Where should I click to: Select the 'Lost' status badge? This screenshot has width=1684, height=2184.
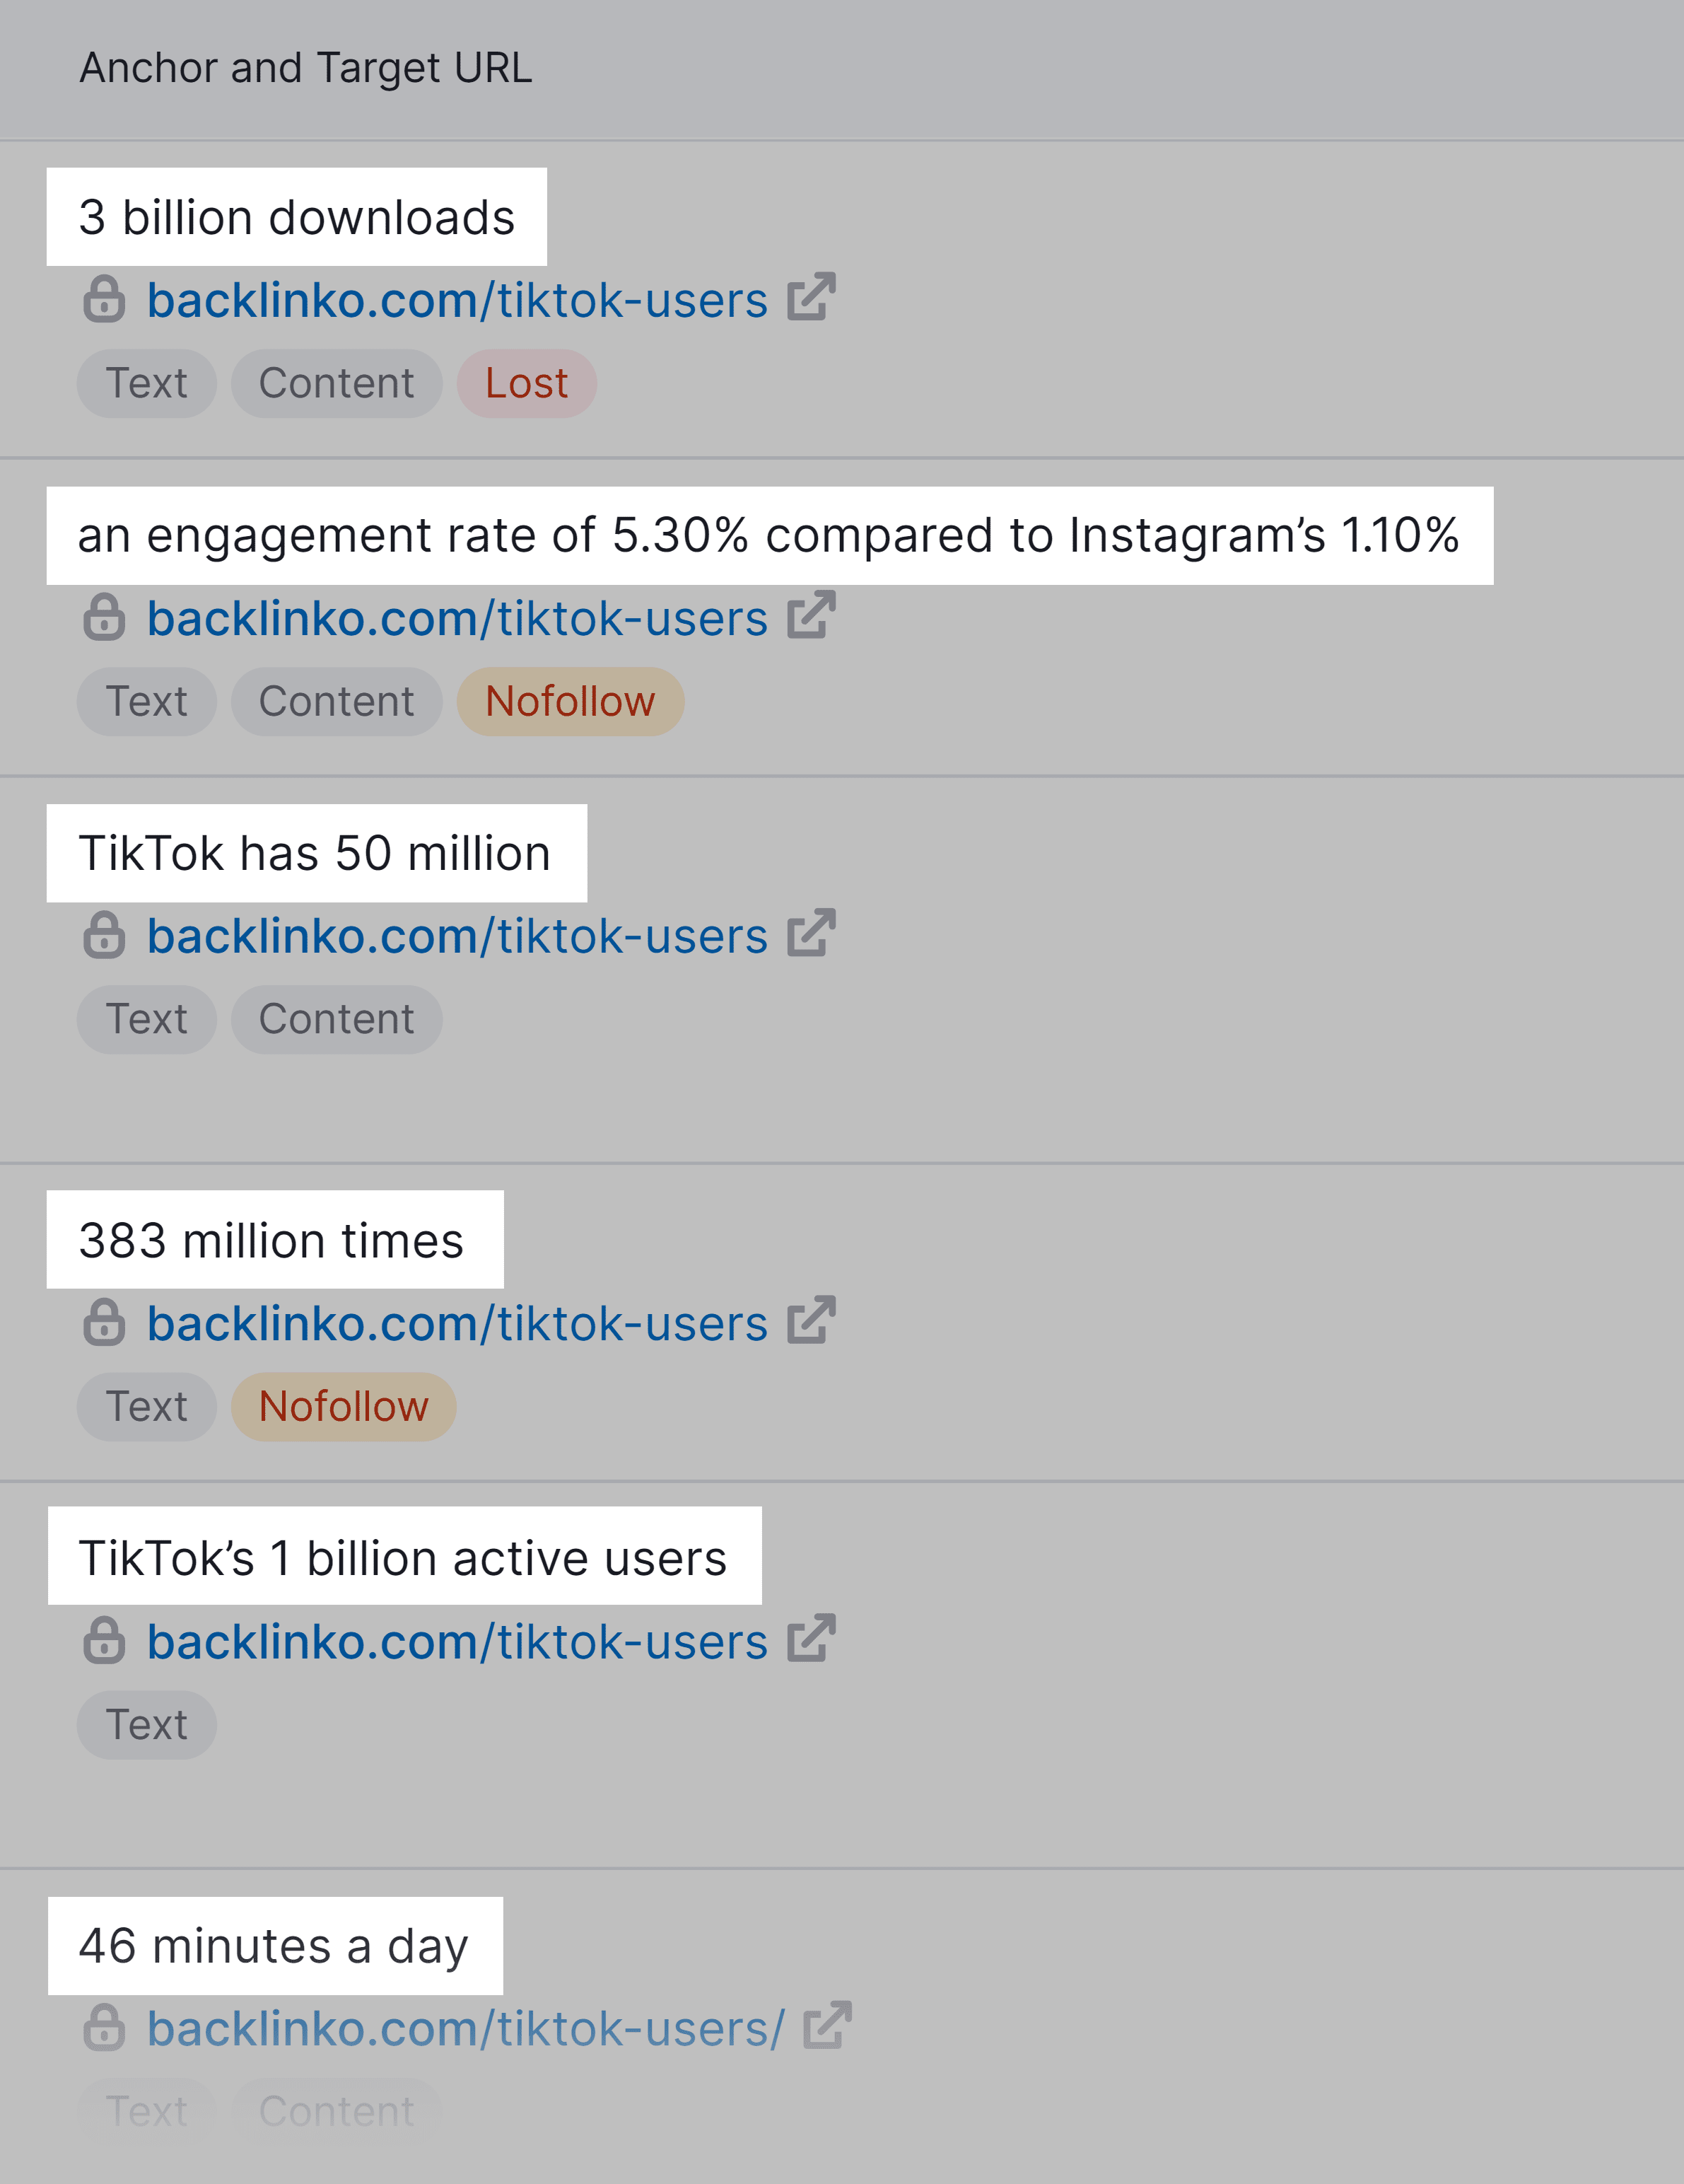[527, 383]
